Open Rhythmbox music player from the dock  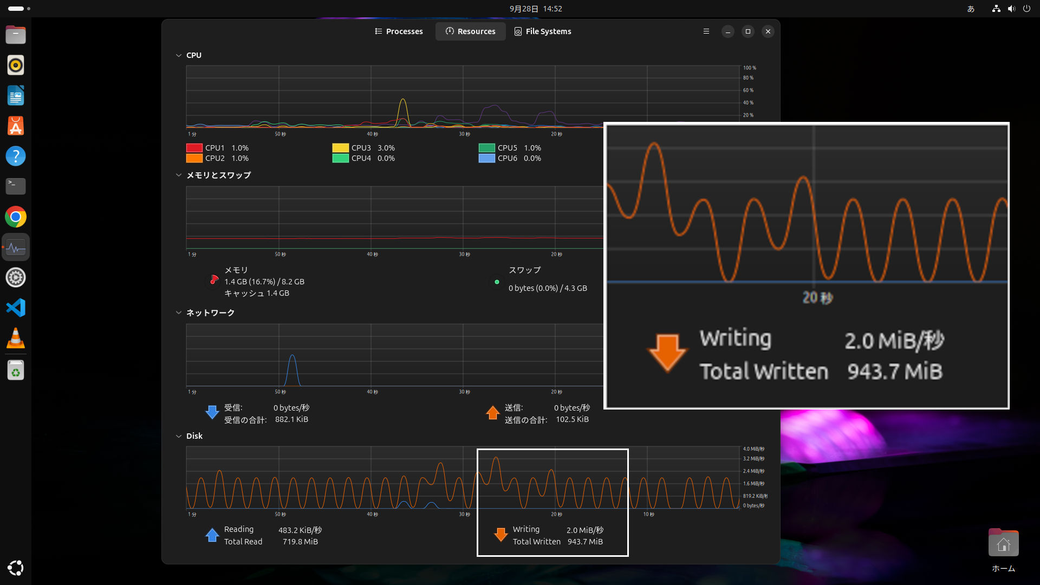click(x=16, y=65)
